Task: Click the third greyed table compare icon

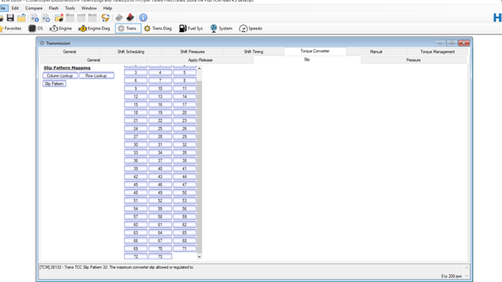Action: [93, 17]
